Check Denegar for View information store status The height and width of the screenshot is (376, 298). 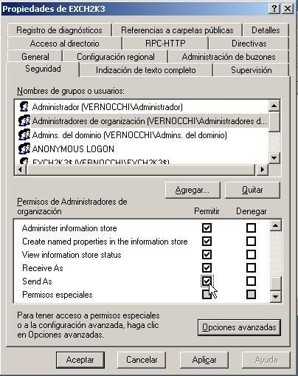pyautogui.click(x=251, y=254)
